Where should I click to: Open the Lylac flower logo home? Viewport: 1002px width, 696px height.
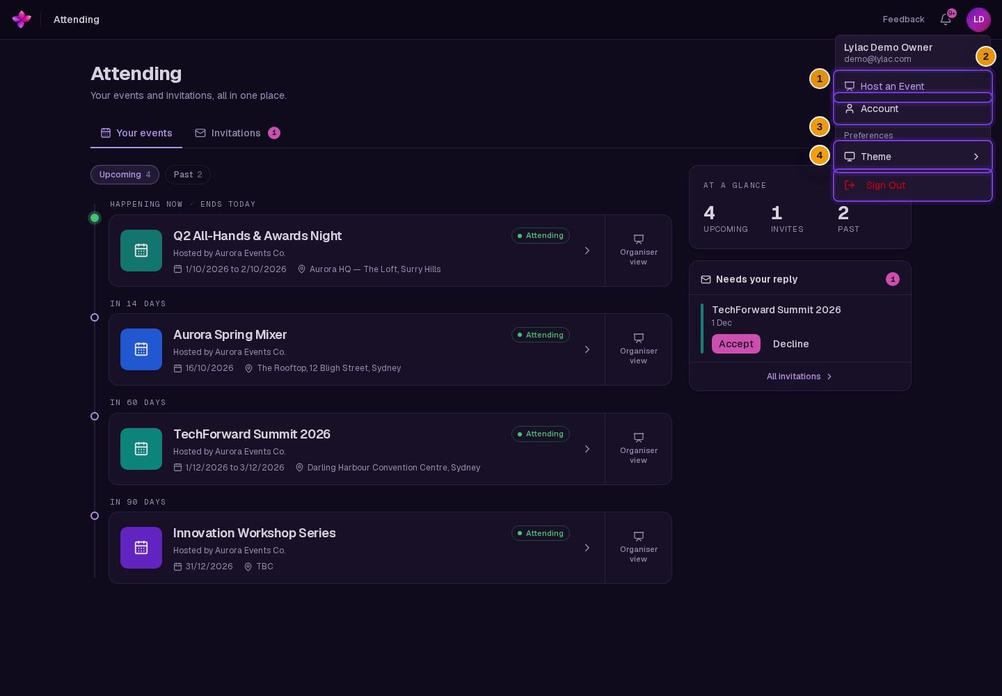pos(22,19)
